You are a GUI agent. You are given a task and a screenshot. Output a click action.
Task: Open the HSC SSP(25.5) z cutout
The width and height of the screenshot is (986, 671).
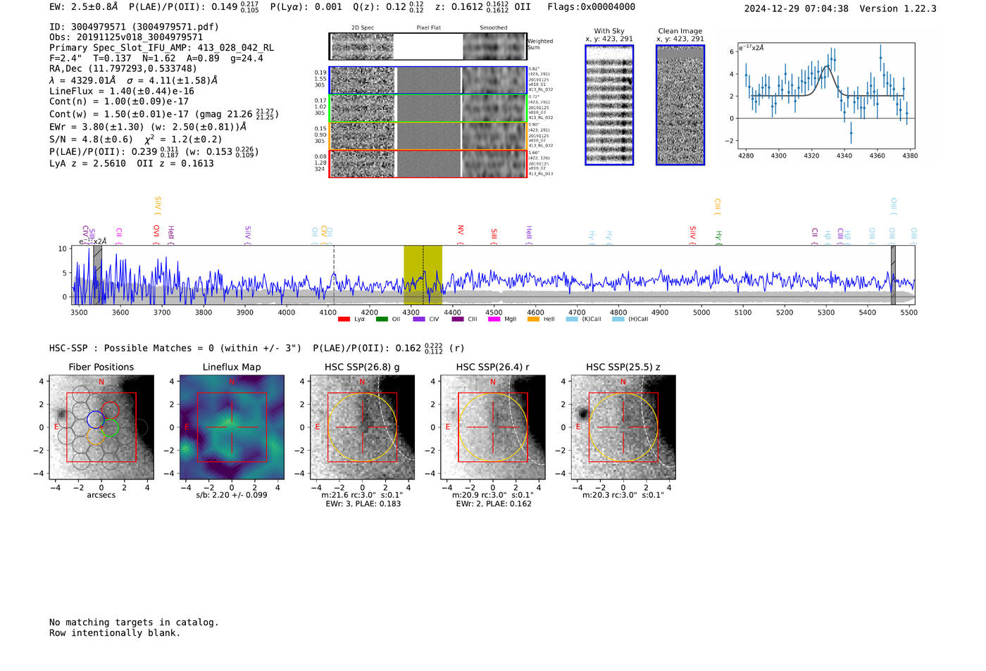click(623, 427)
